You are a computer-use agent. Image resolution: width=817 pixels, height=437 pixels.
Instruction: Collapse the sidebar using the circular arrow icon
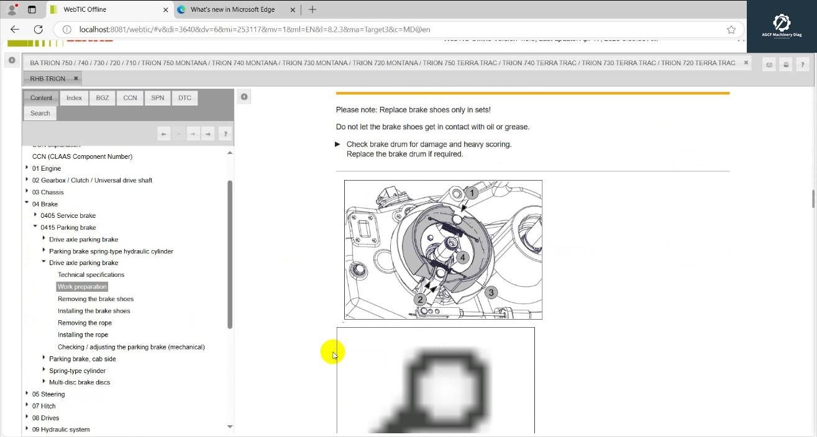click(x=11, y=60)
